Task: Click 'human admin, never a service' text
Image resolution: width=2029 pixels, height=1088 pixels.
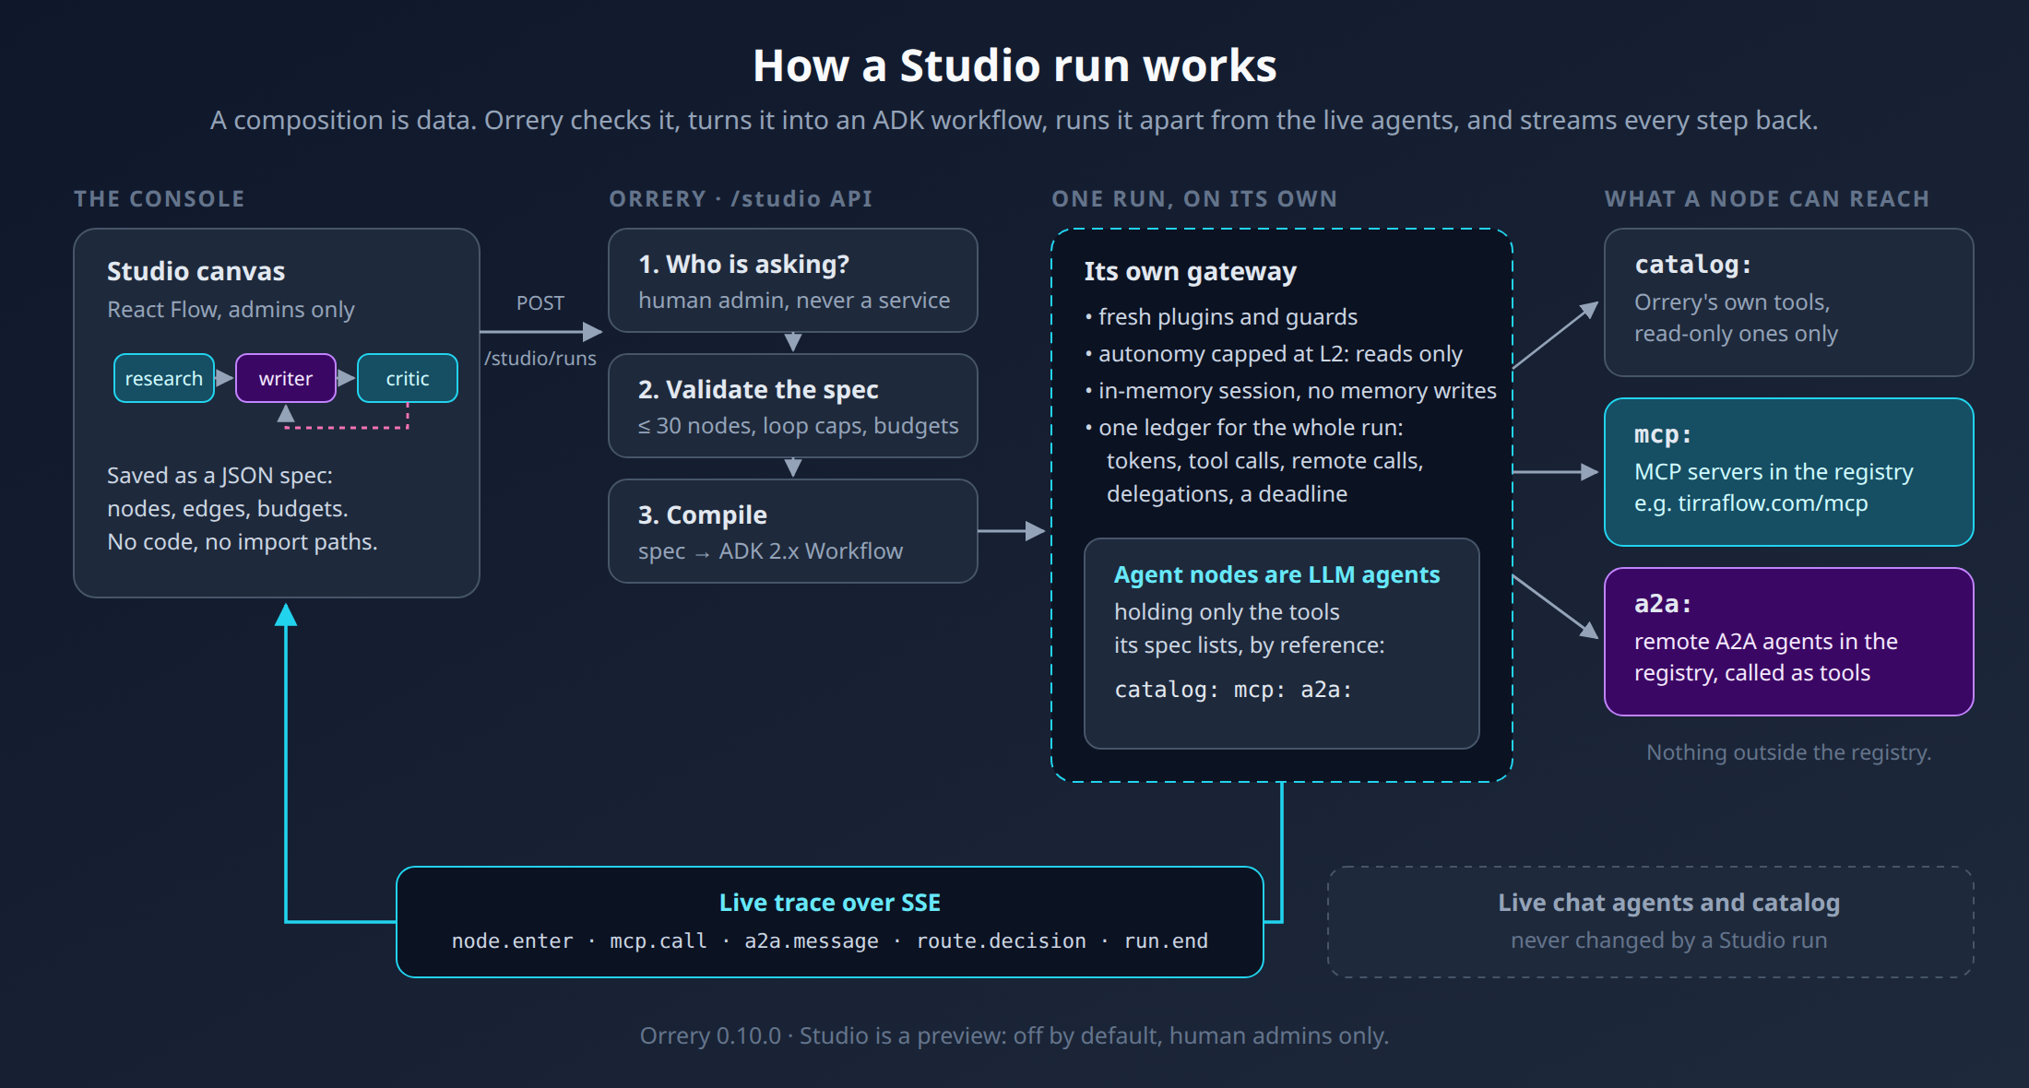Action: point(794,301)
